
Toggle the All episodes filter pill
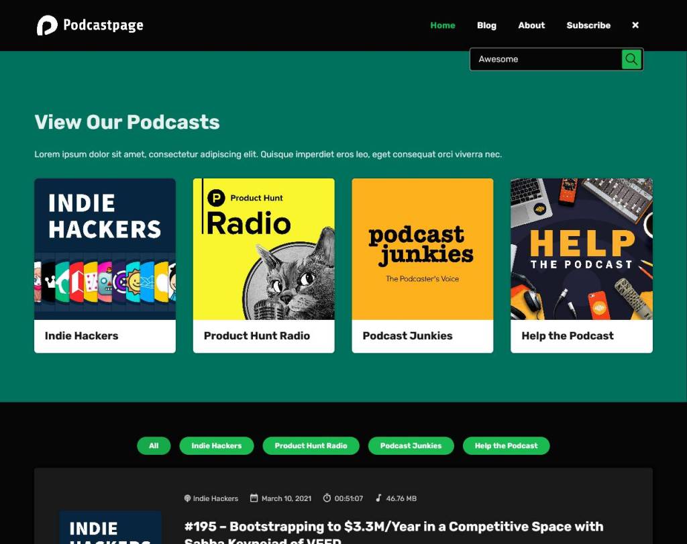pos(154,445)
